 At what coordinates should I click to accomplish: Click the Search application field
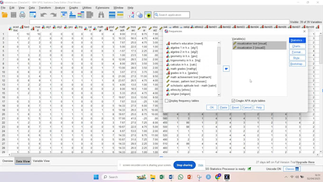[x=172, y=15]
